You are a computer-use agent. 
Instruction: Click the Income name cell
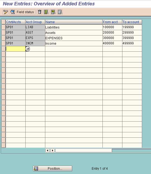pyautogui.click(x=74, y=43)
